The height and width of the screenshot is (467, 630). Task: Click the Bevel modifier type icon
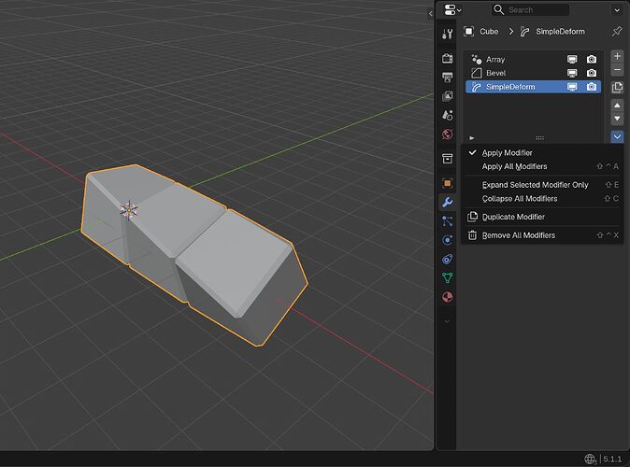coord(477,73)
